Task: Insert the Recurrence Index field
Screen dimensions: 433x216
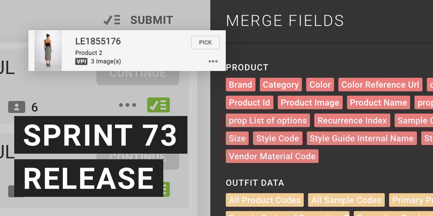Action: (352, 120)
